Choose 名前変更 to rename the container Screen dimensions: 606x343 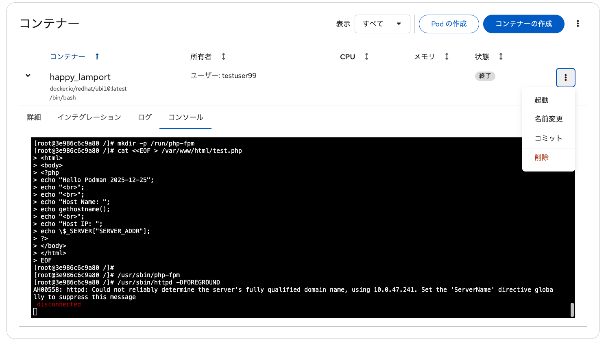549,119
